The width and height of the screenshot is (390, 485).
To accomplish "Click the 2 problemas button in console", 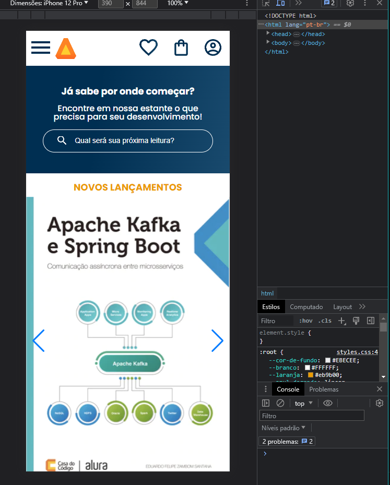I will [287, 441].
